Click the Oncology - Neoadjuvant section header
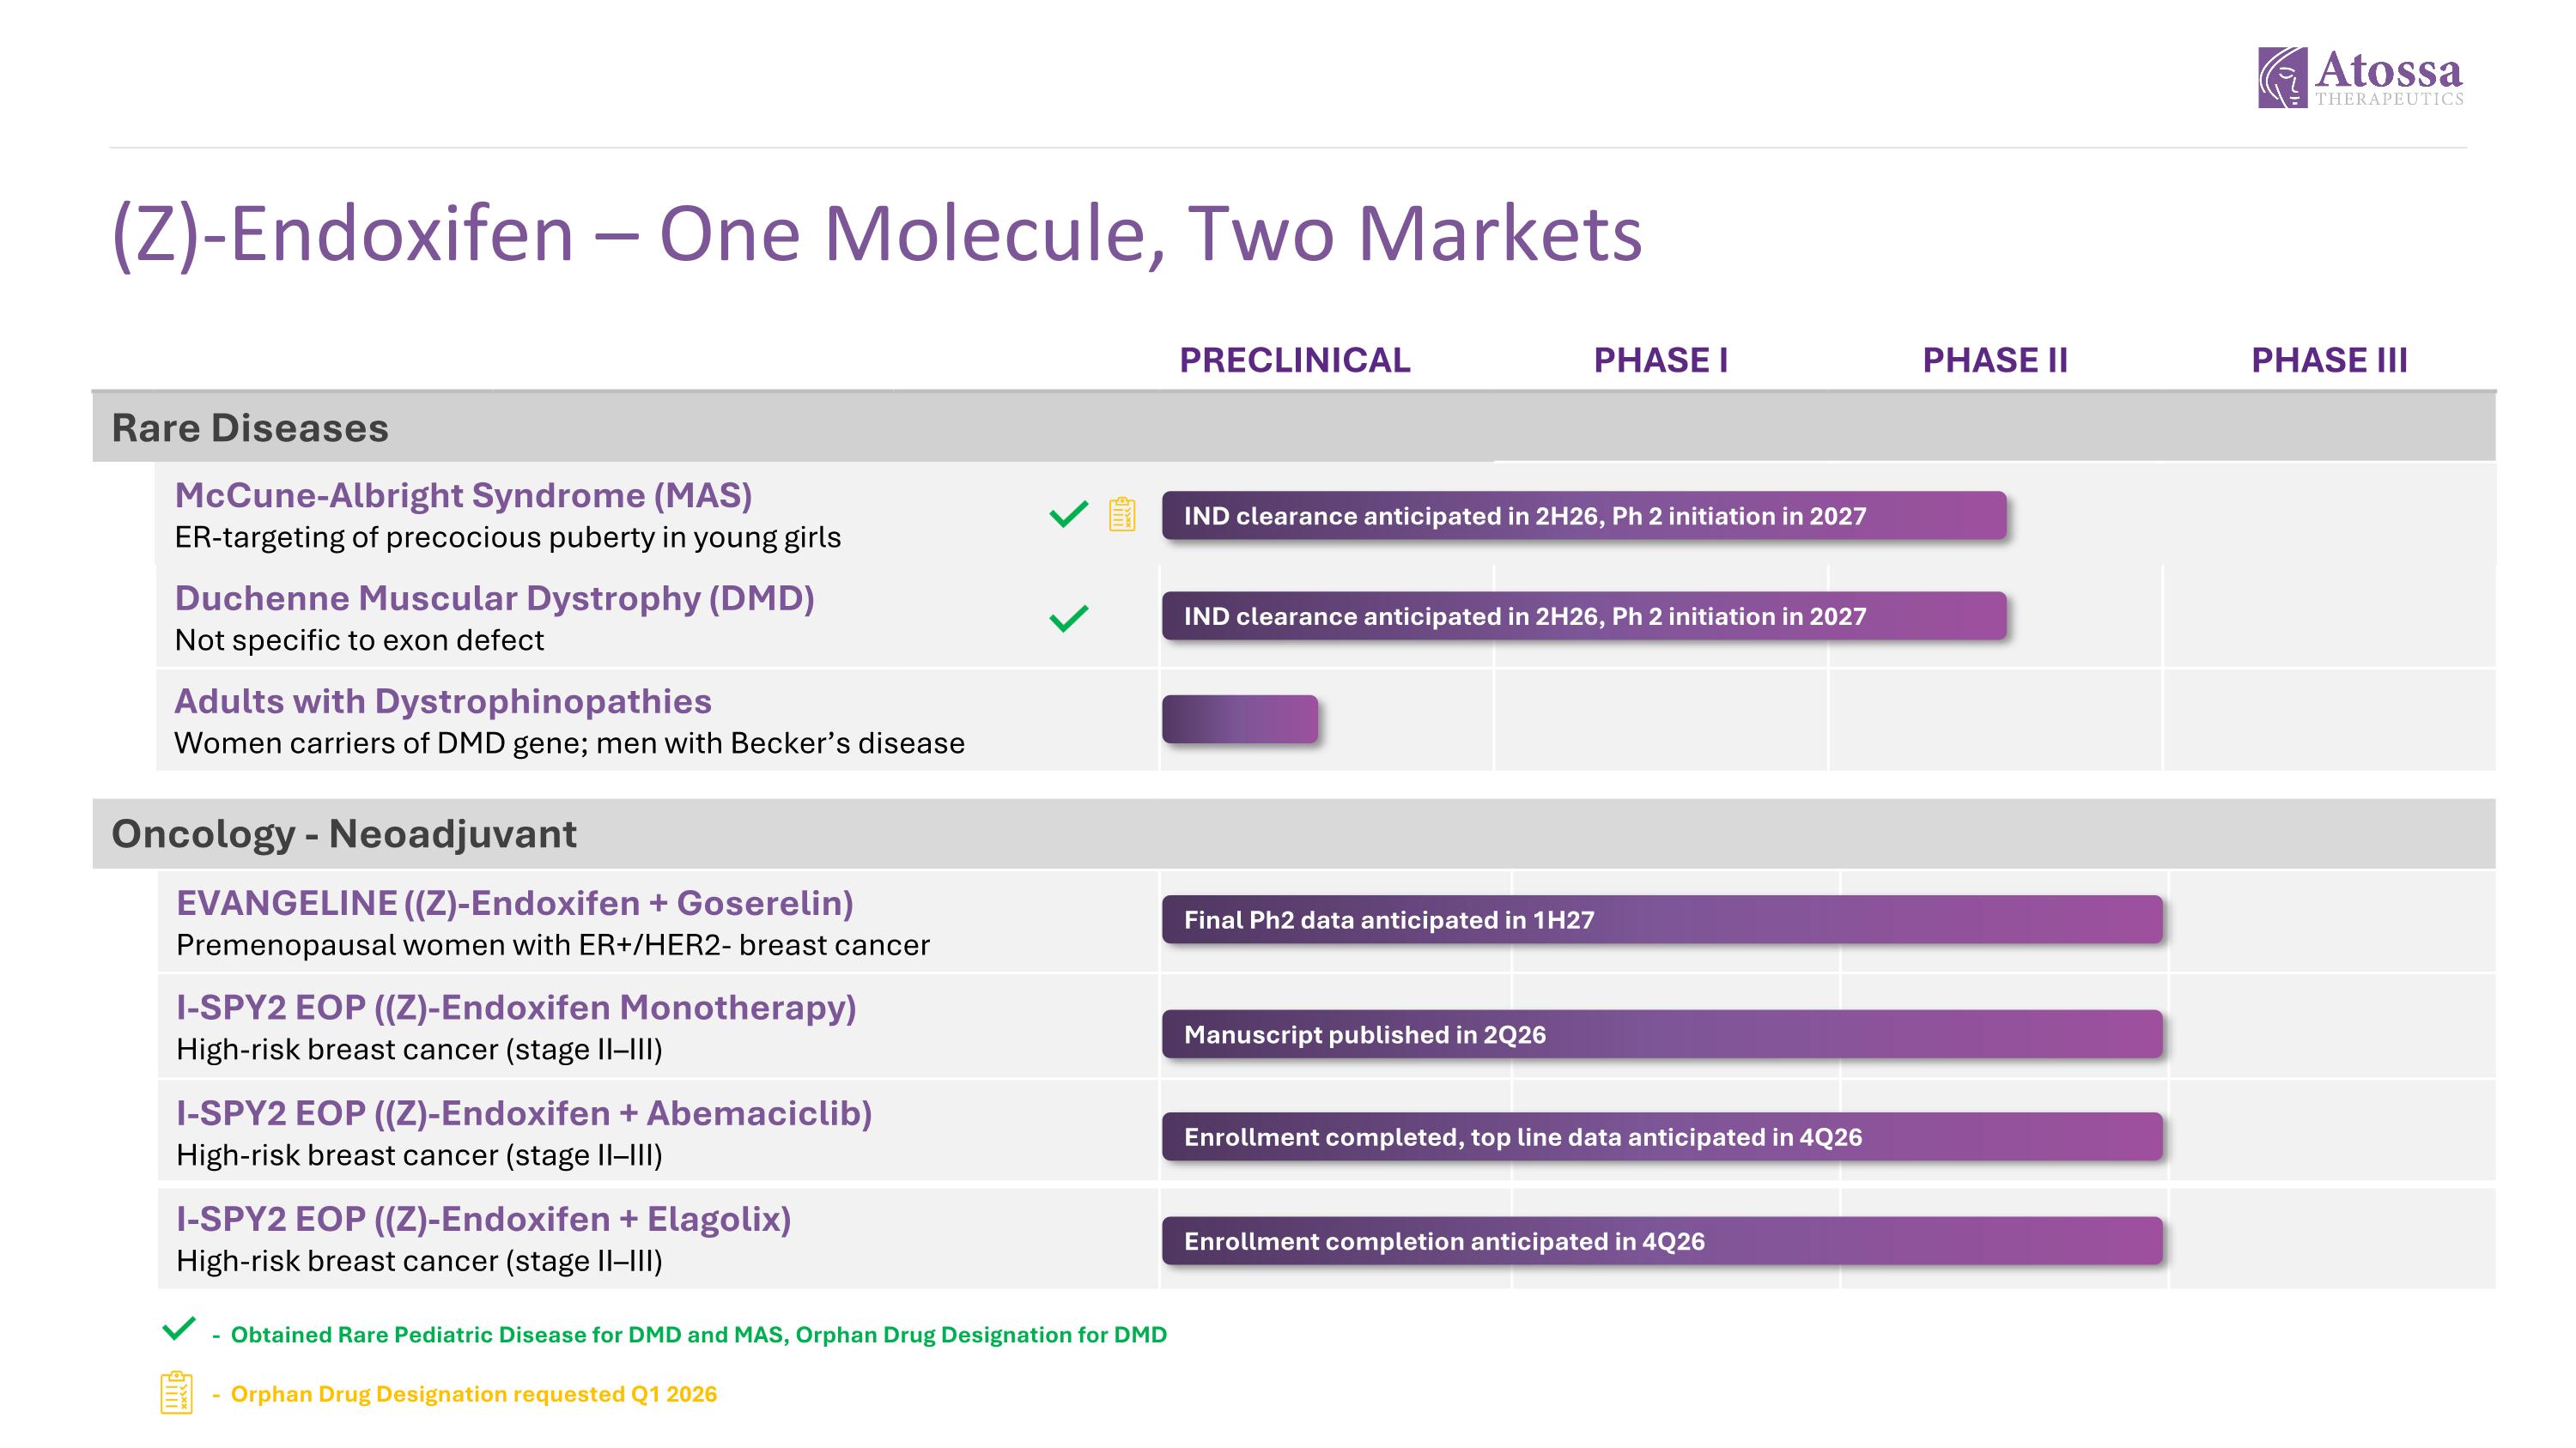2576x1448 pixels. (1294, 833)
